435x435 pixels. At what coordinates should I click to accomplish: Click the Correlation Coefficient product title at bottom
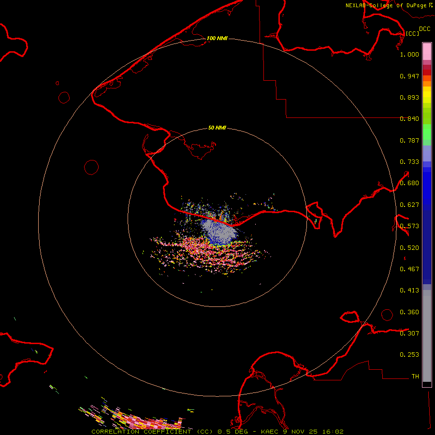point(217,432)
